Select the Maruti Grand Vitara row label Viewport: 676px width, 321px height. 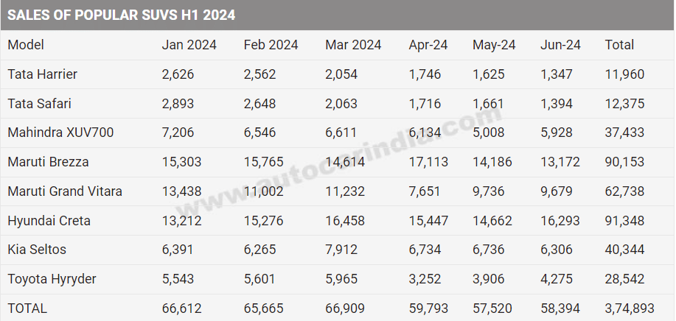(x=65, y=191)
